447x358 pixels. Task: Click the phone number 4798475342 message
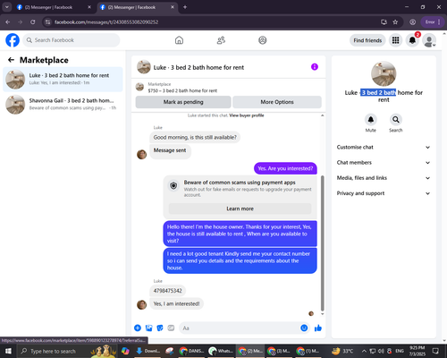coord(167,291)
